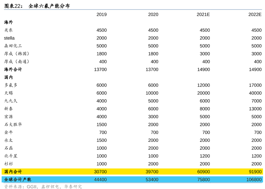Screen dimensions: 265x189
Task: Click 国内合计 2022E value 91900
Action: (255, 172)
